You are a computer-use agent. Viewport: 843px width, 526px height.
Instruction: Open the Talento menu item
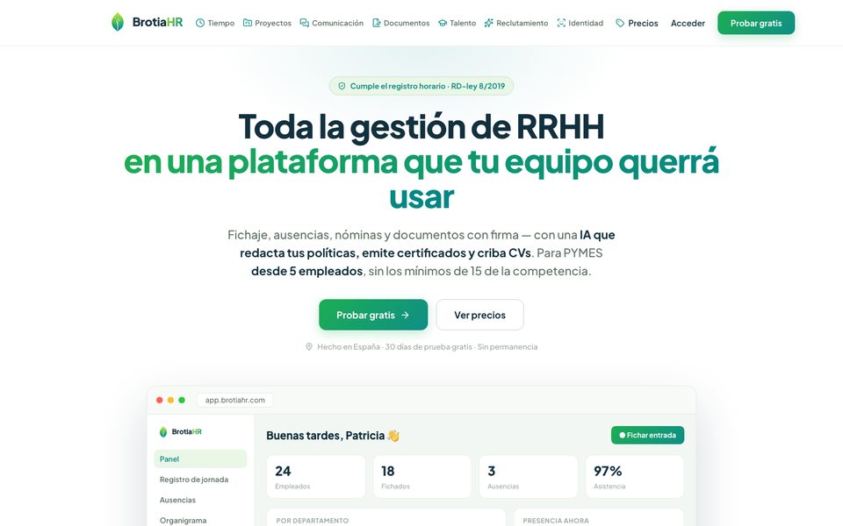457,23
